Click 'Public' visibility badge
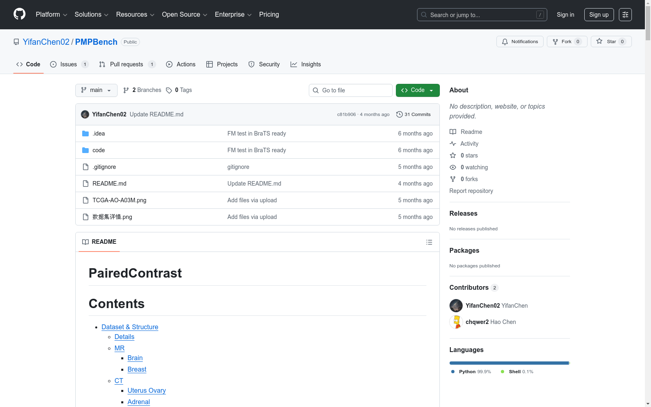This screenshot has width=651, height=407. point(130,42)
